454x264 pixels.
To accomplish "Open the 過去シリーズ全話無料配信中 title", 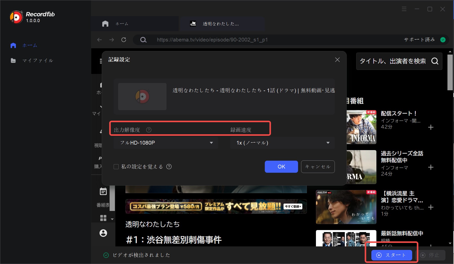I will pyautogui.click(x=402, y=157).
